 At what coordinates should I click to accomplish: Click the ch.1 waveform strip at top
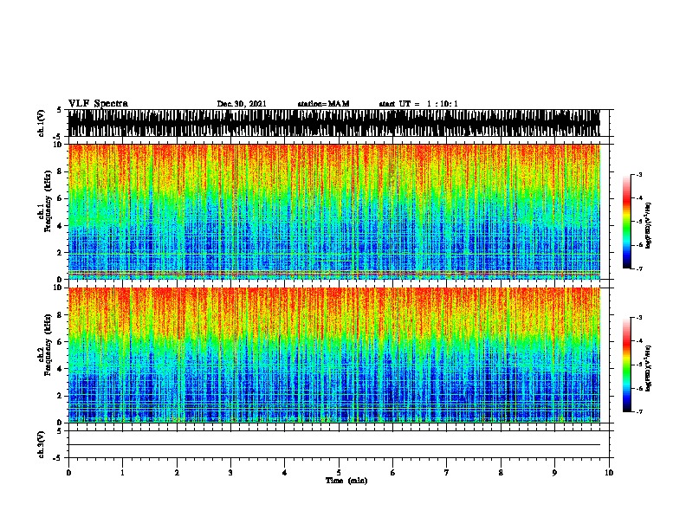click(x=333, y=123)
